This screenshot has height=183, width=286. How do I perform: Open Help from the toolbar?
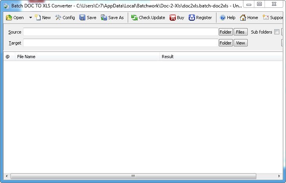227,18
